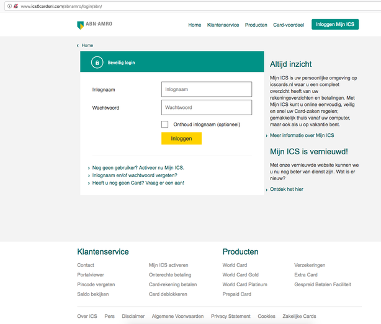Open the Producten menu item
381x324 pixels.
click(x=256, y=25)
